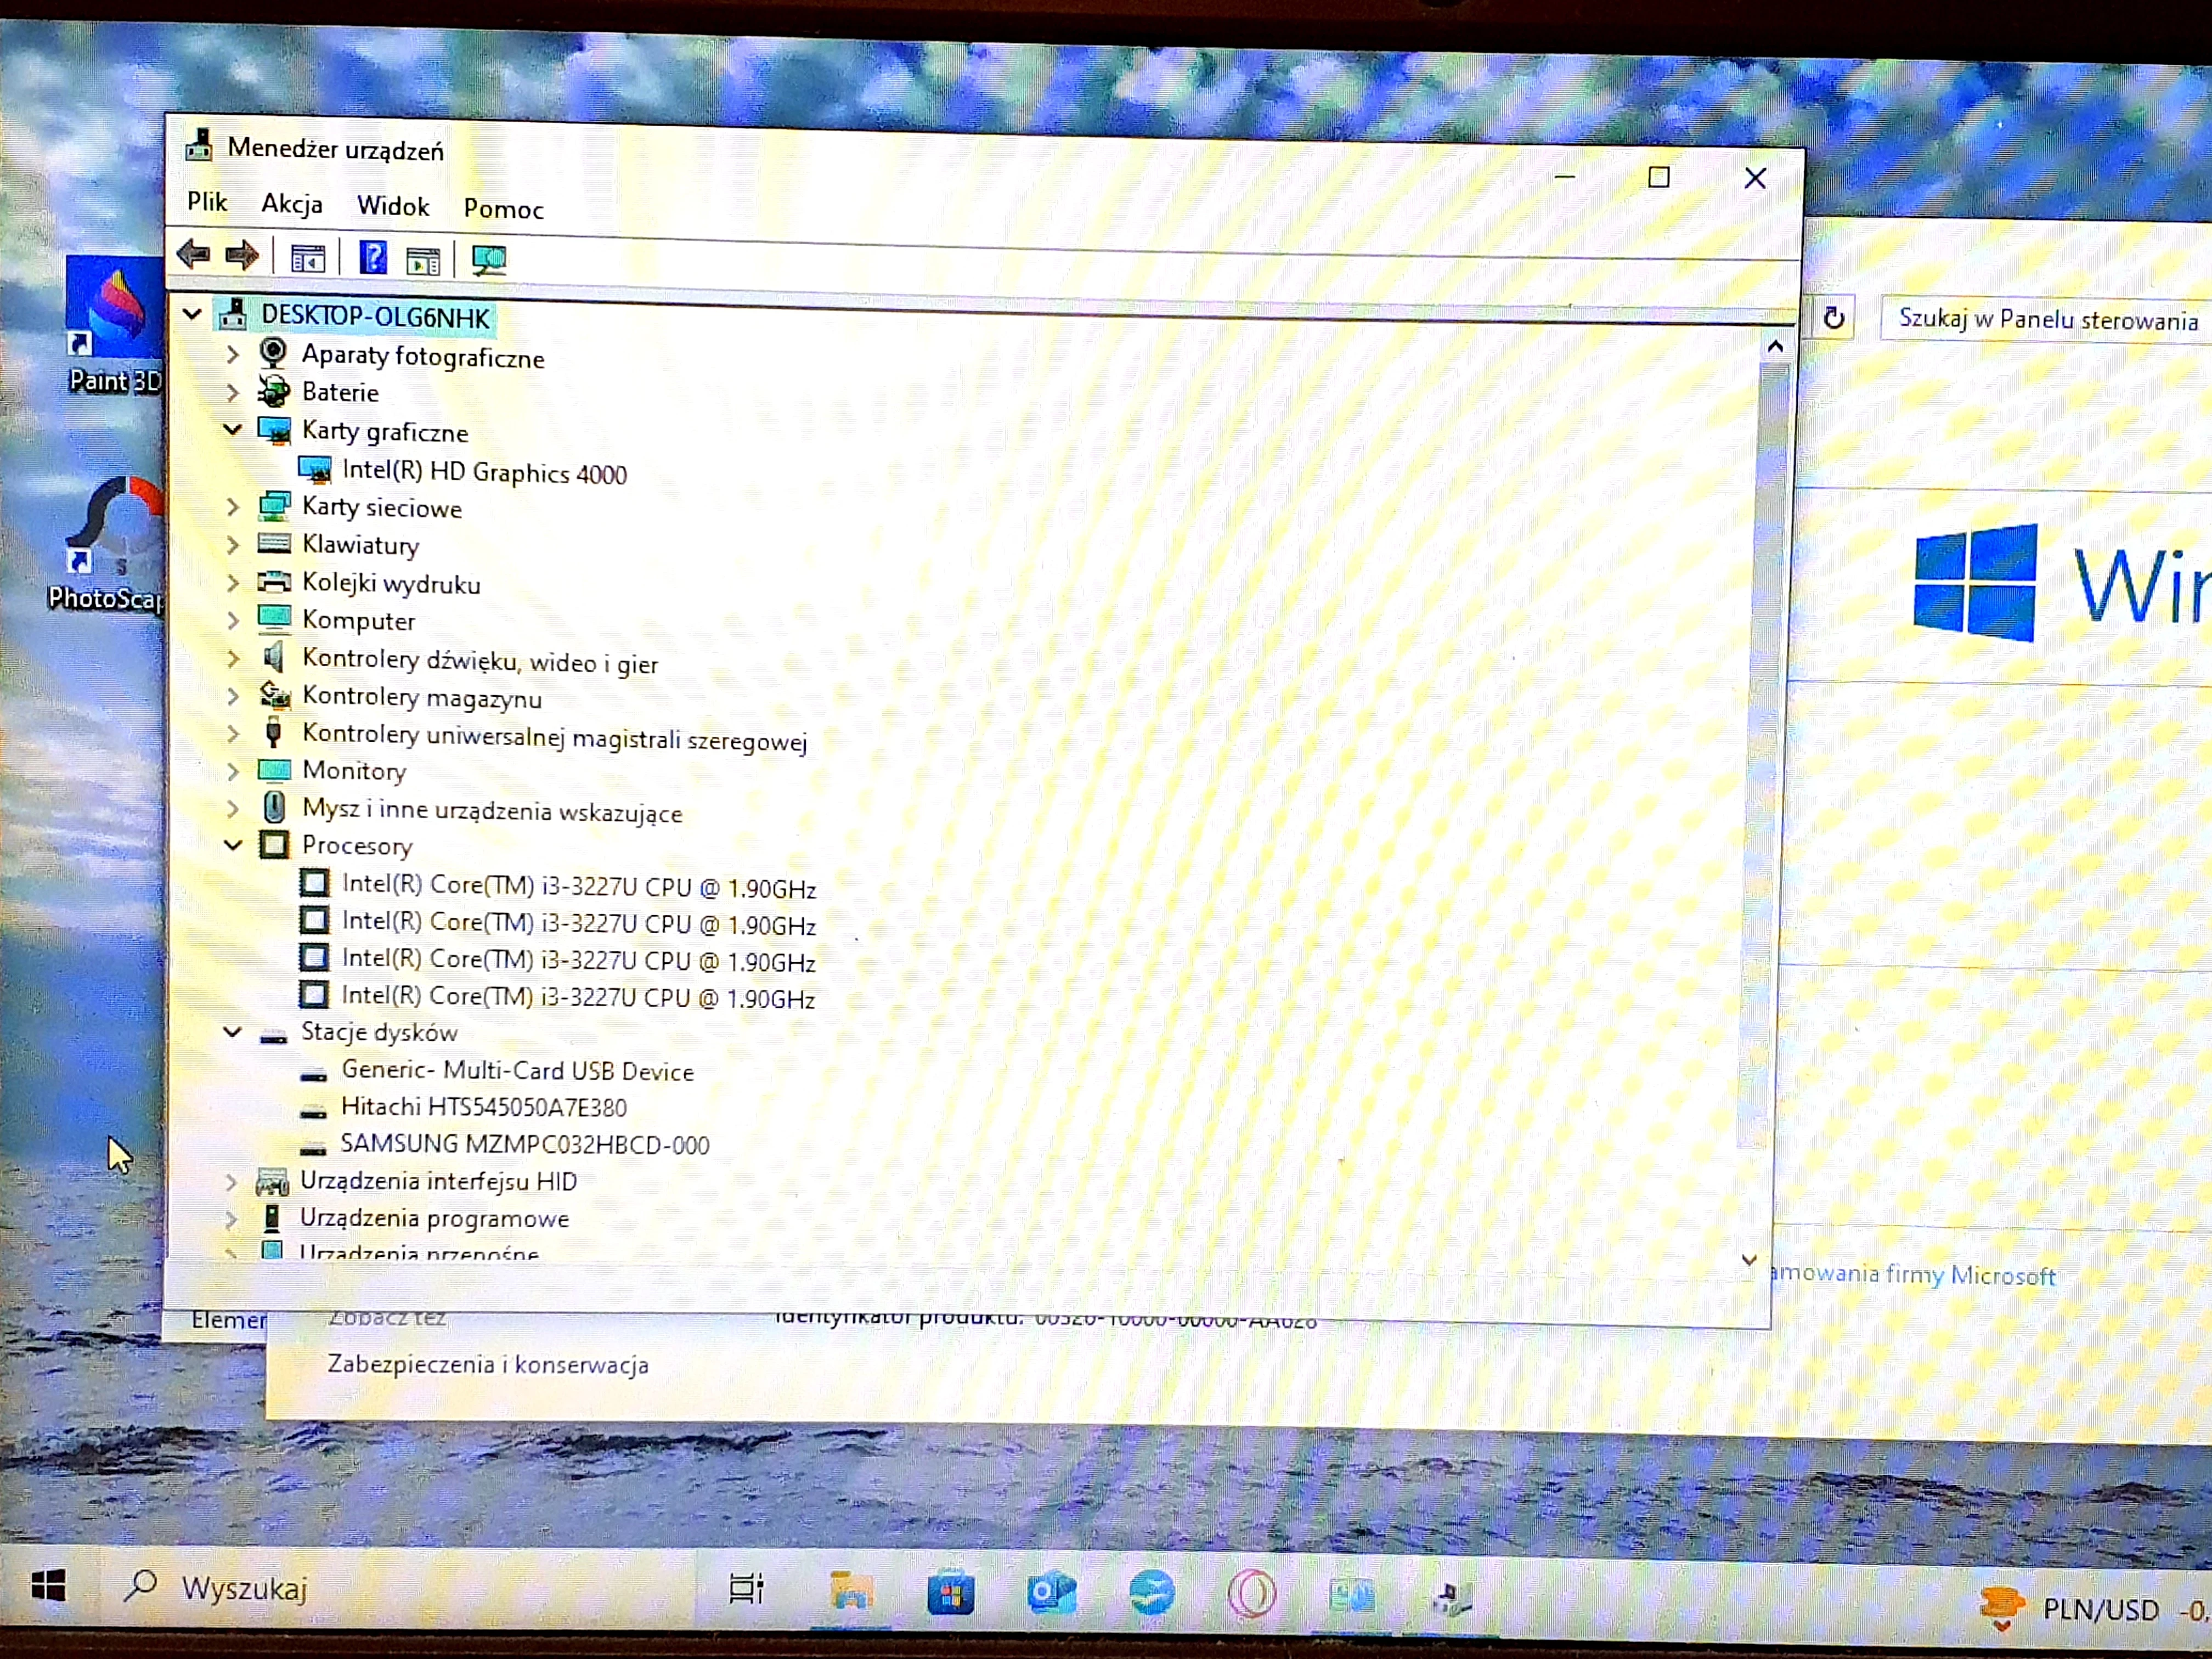Click the USB controllers plug icon
Viewport: 2212px width, 1659px height.
[x=273, y=732]
